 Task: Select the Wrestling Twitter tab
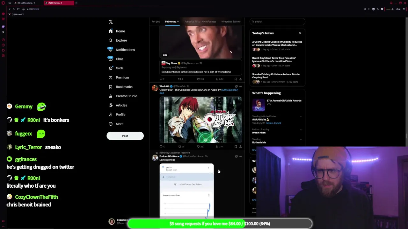[231, 22]
